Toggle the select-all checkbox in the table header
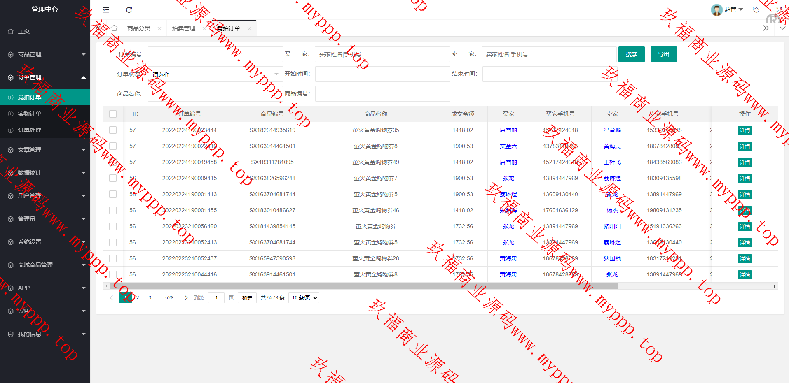This screenshot has width=789, height=383. tap(113, 114)
